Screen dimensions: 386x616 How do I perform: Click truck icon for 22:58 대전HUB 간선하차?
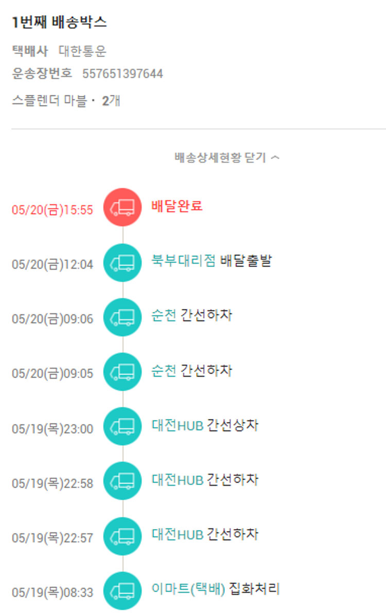(x=122, y=481)
